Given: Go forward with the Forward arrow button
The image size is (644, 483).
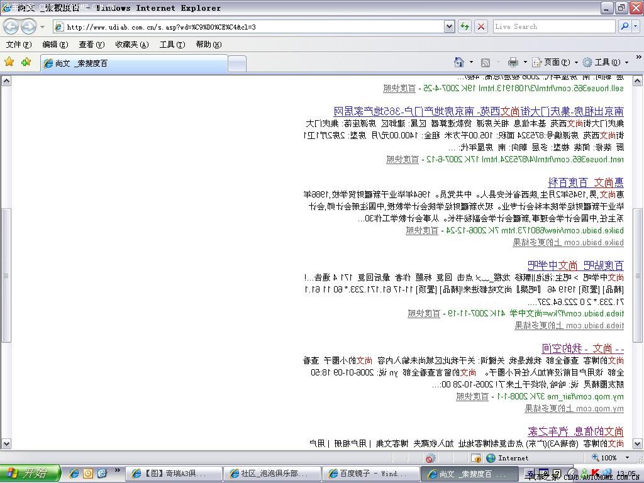Looking at the screenshot, I should (28, 26).
